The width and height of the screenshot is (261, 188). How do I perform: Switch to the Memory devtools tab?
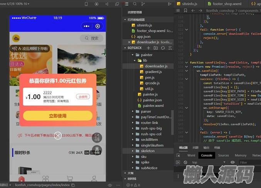pyautogui.click(x=241, y=155)
